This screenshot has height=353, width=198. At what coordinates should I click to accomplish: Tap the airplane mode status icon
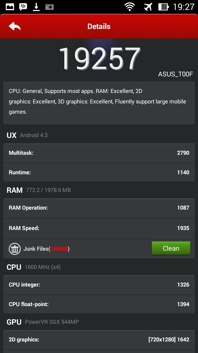point(148,7)
